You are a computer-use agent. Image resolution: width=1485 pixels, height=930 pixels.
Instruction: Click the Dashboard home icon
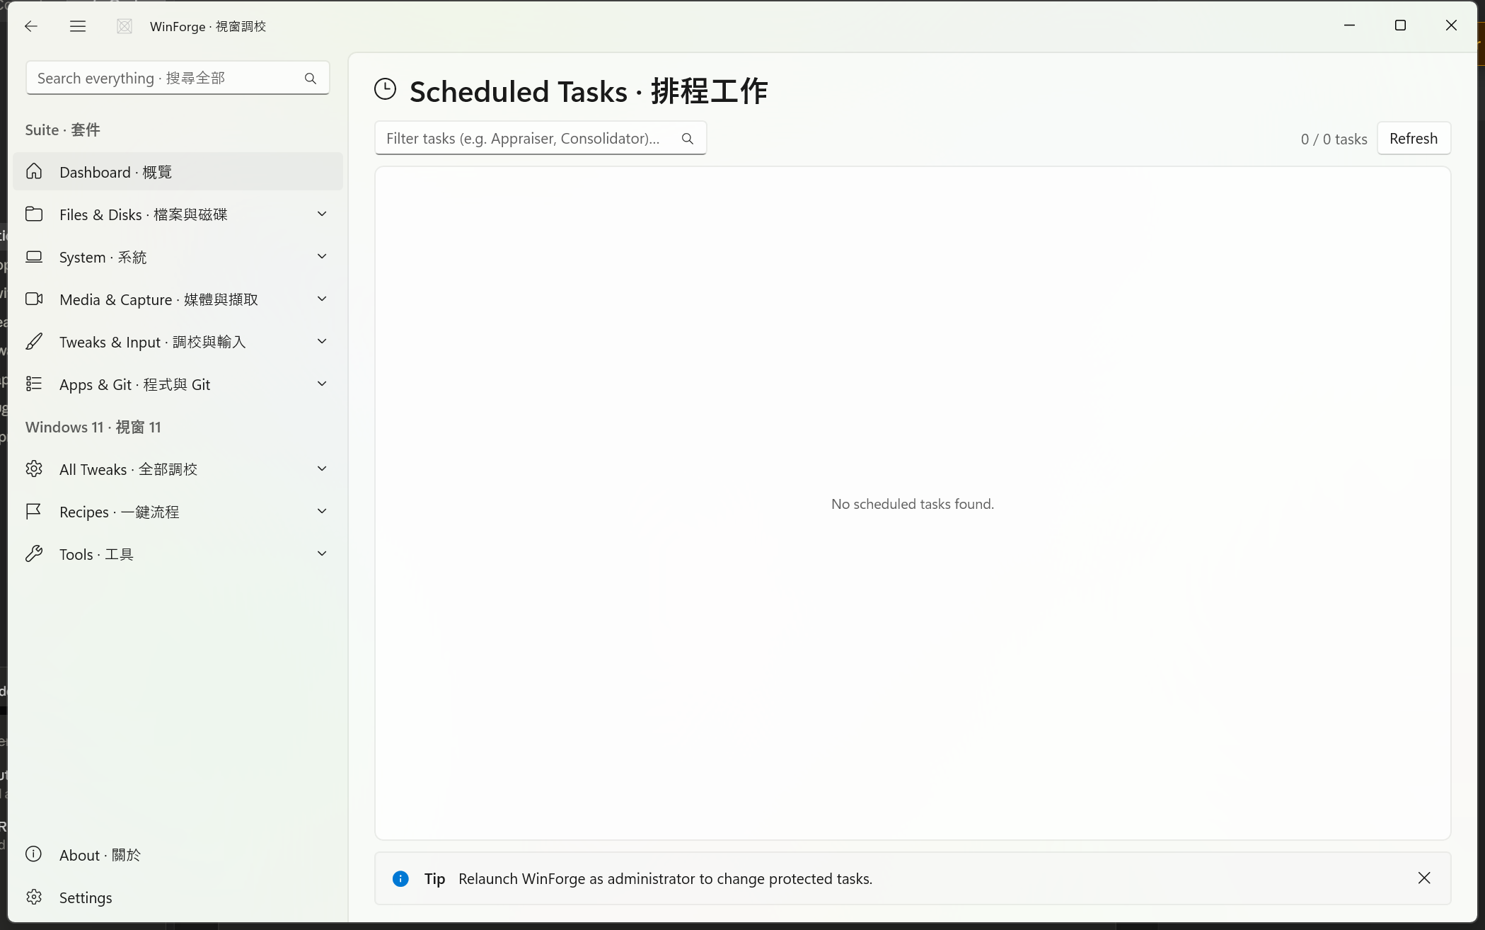pyautogui.click(x=34, y=171)
